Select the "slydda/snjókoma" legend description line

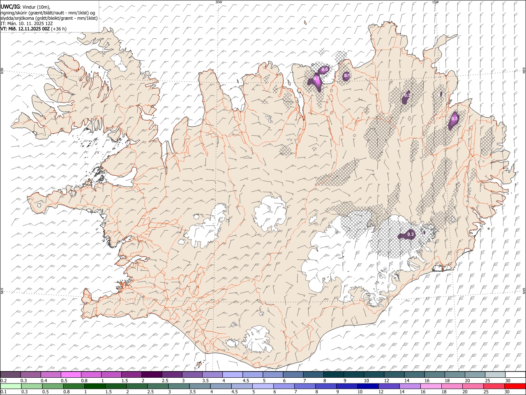coord(49,18)
